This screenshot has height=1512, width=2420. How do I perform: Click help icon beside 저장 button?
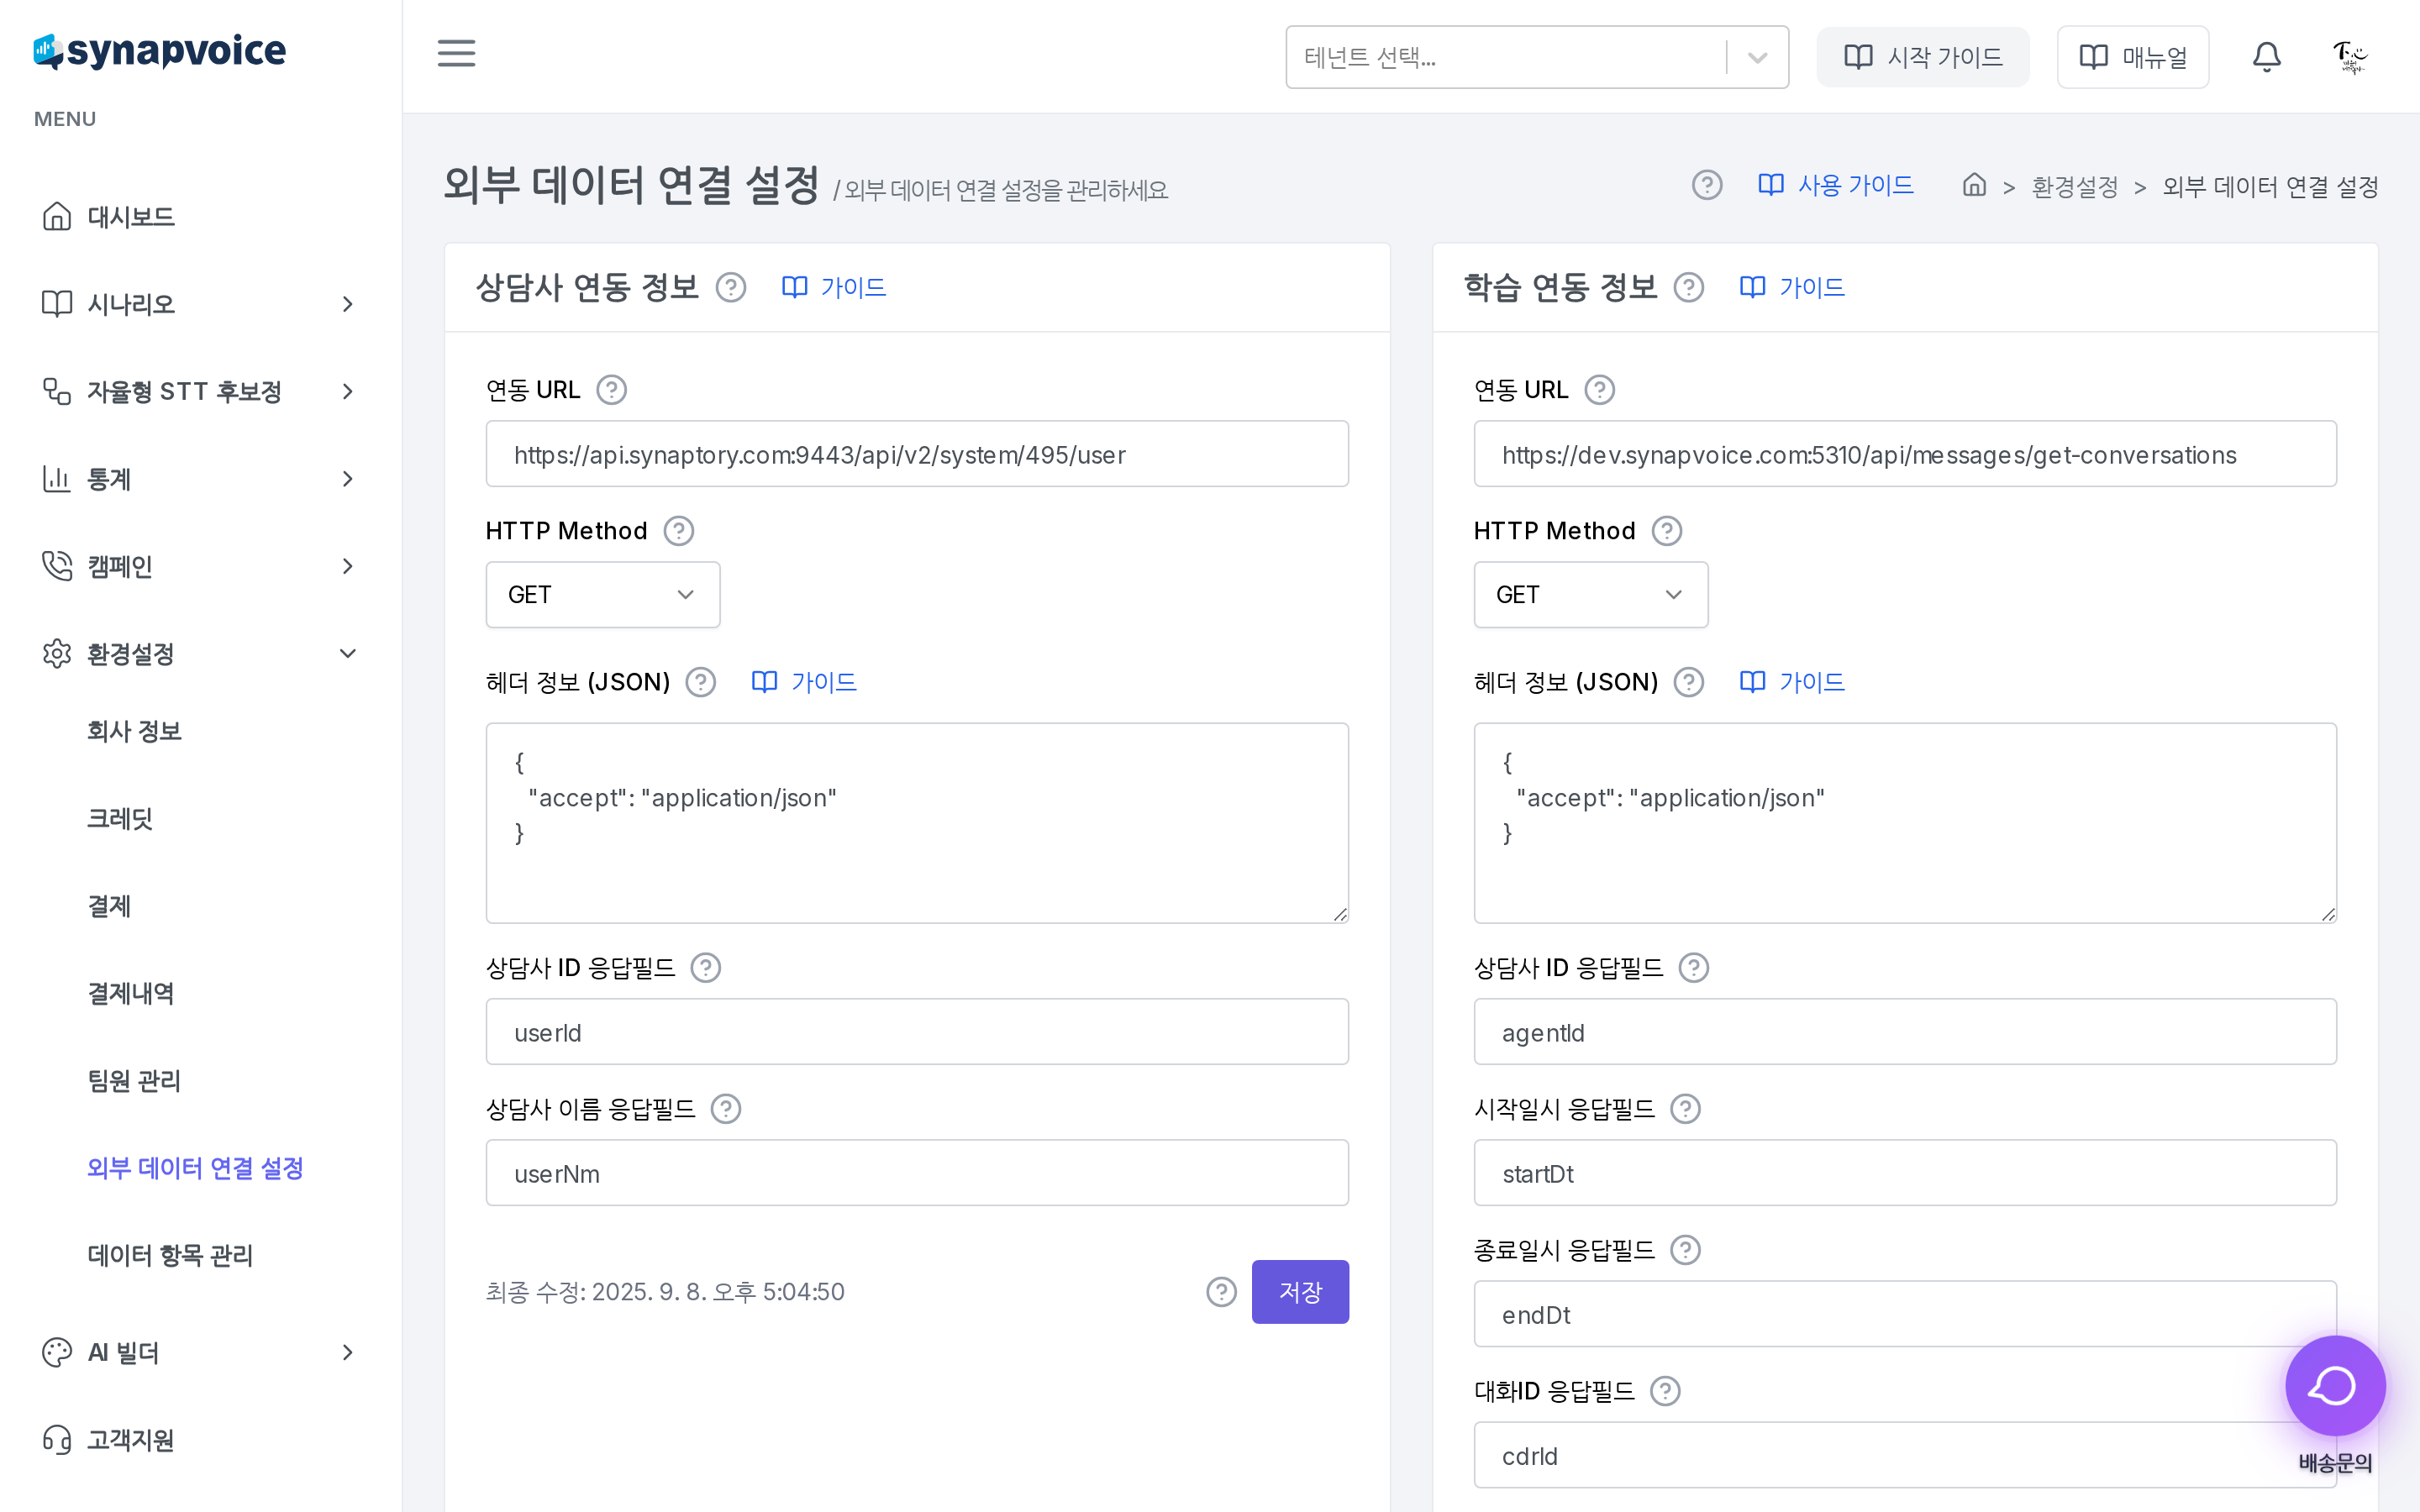[1221, 1292]
